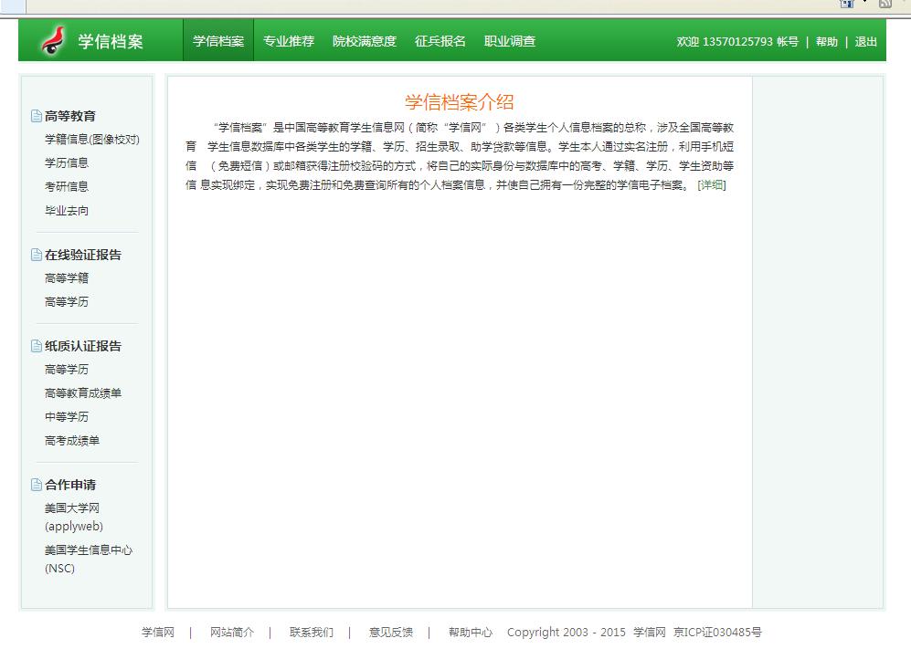
Task: Select 高等学历 under 在线验证报告
Action: 67,302
